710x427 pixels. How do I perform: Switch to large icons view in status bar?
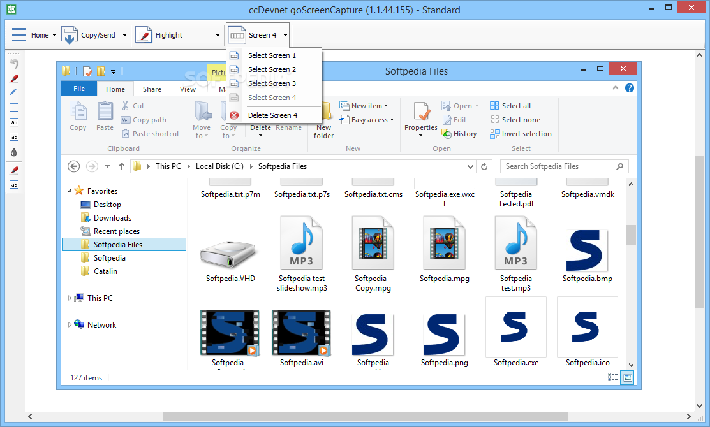pyautogui.click(x=628, y=377)
